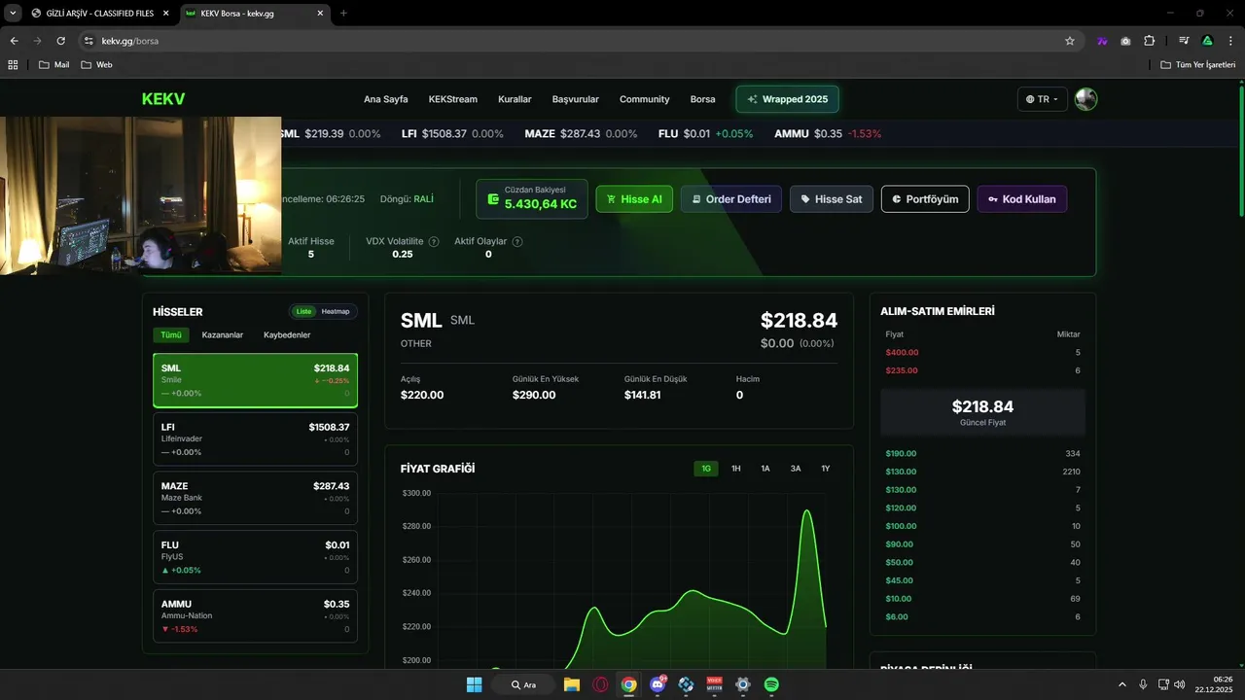Click Hisse Al button
The width and height of the screenshot is (1245, 700).
point(634,199)
